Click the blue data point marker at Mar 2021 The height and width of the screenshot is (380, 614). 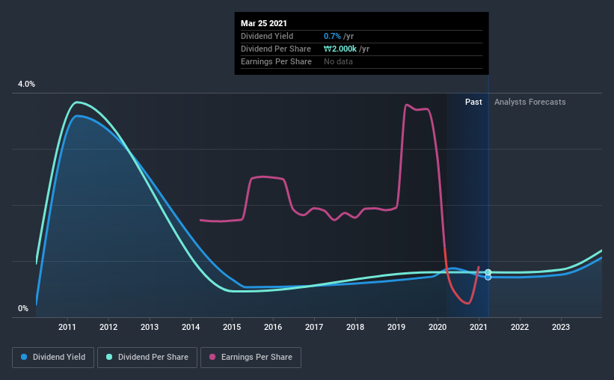(488, 277)
